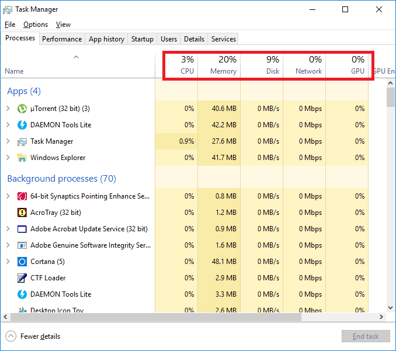Switch to the Details tab

194,39
